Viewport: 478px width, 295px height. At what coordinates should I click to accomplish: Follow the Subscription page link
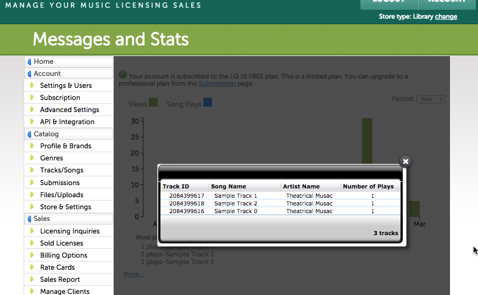pyautogui.click(x=217, y=84)
